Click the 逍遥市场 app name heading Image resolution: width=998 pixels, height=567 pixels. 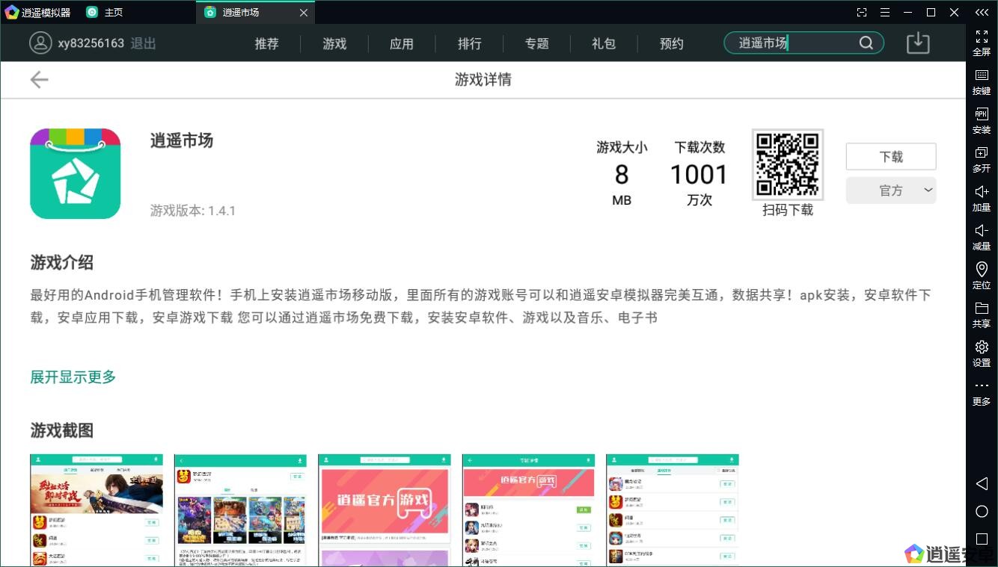pos(182,140)
